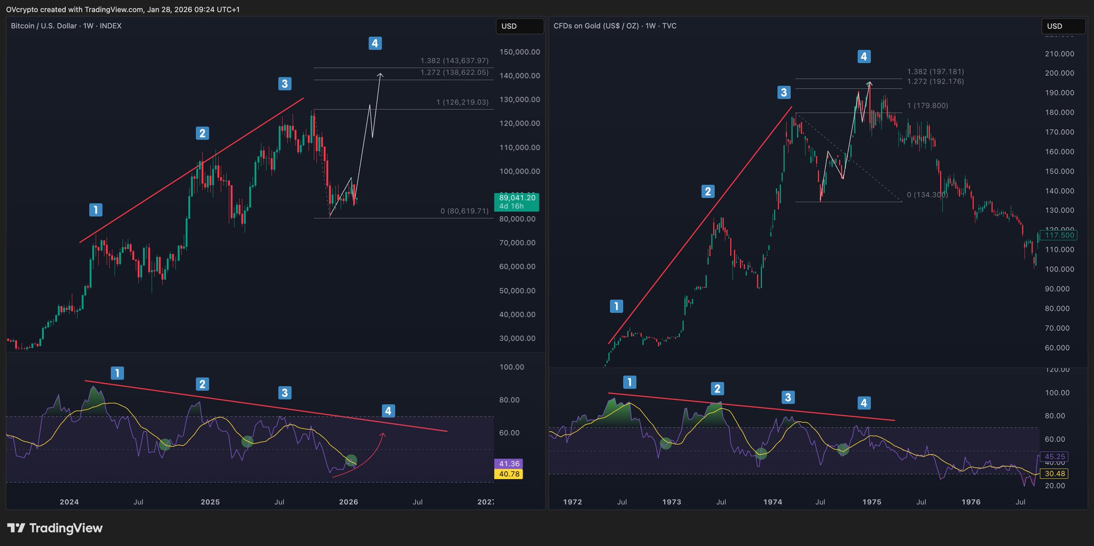1094x546 pixels.
Task: Select marker 3 on the Bitcoin price chart
Action: (285, 83)
